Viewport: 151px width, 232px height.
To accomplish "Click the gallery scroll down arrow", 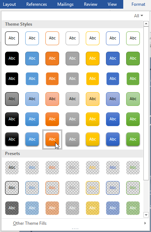I will click(146, 215).
